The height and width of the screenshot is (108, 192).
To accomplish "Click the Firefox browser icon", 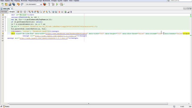I will point(45,4).
